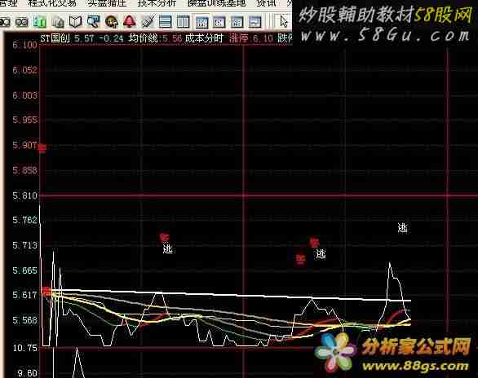Click the magnifier search icon
478x378 pixels.
click(93, 21)
